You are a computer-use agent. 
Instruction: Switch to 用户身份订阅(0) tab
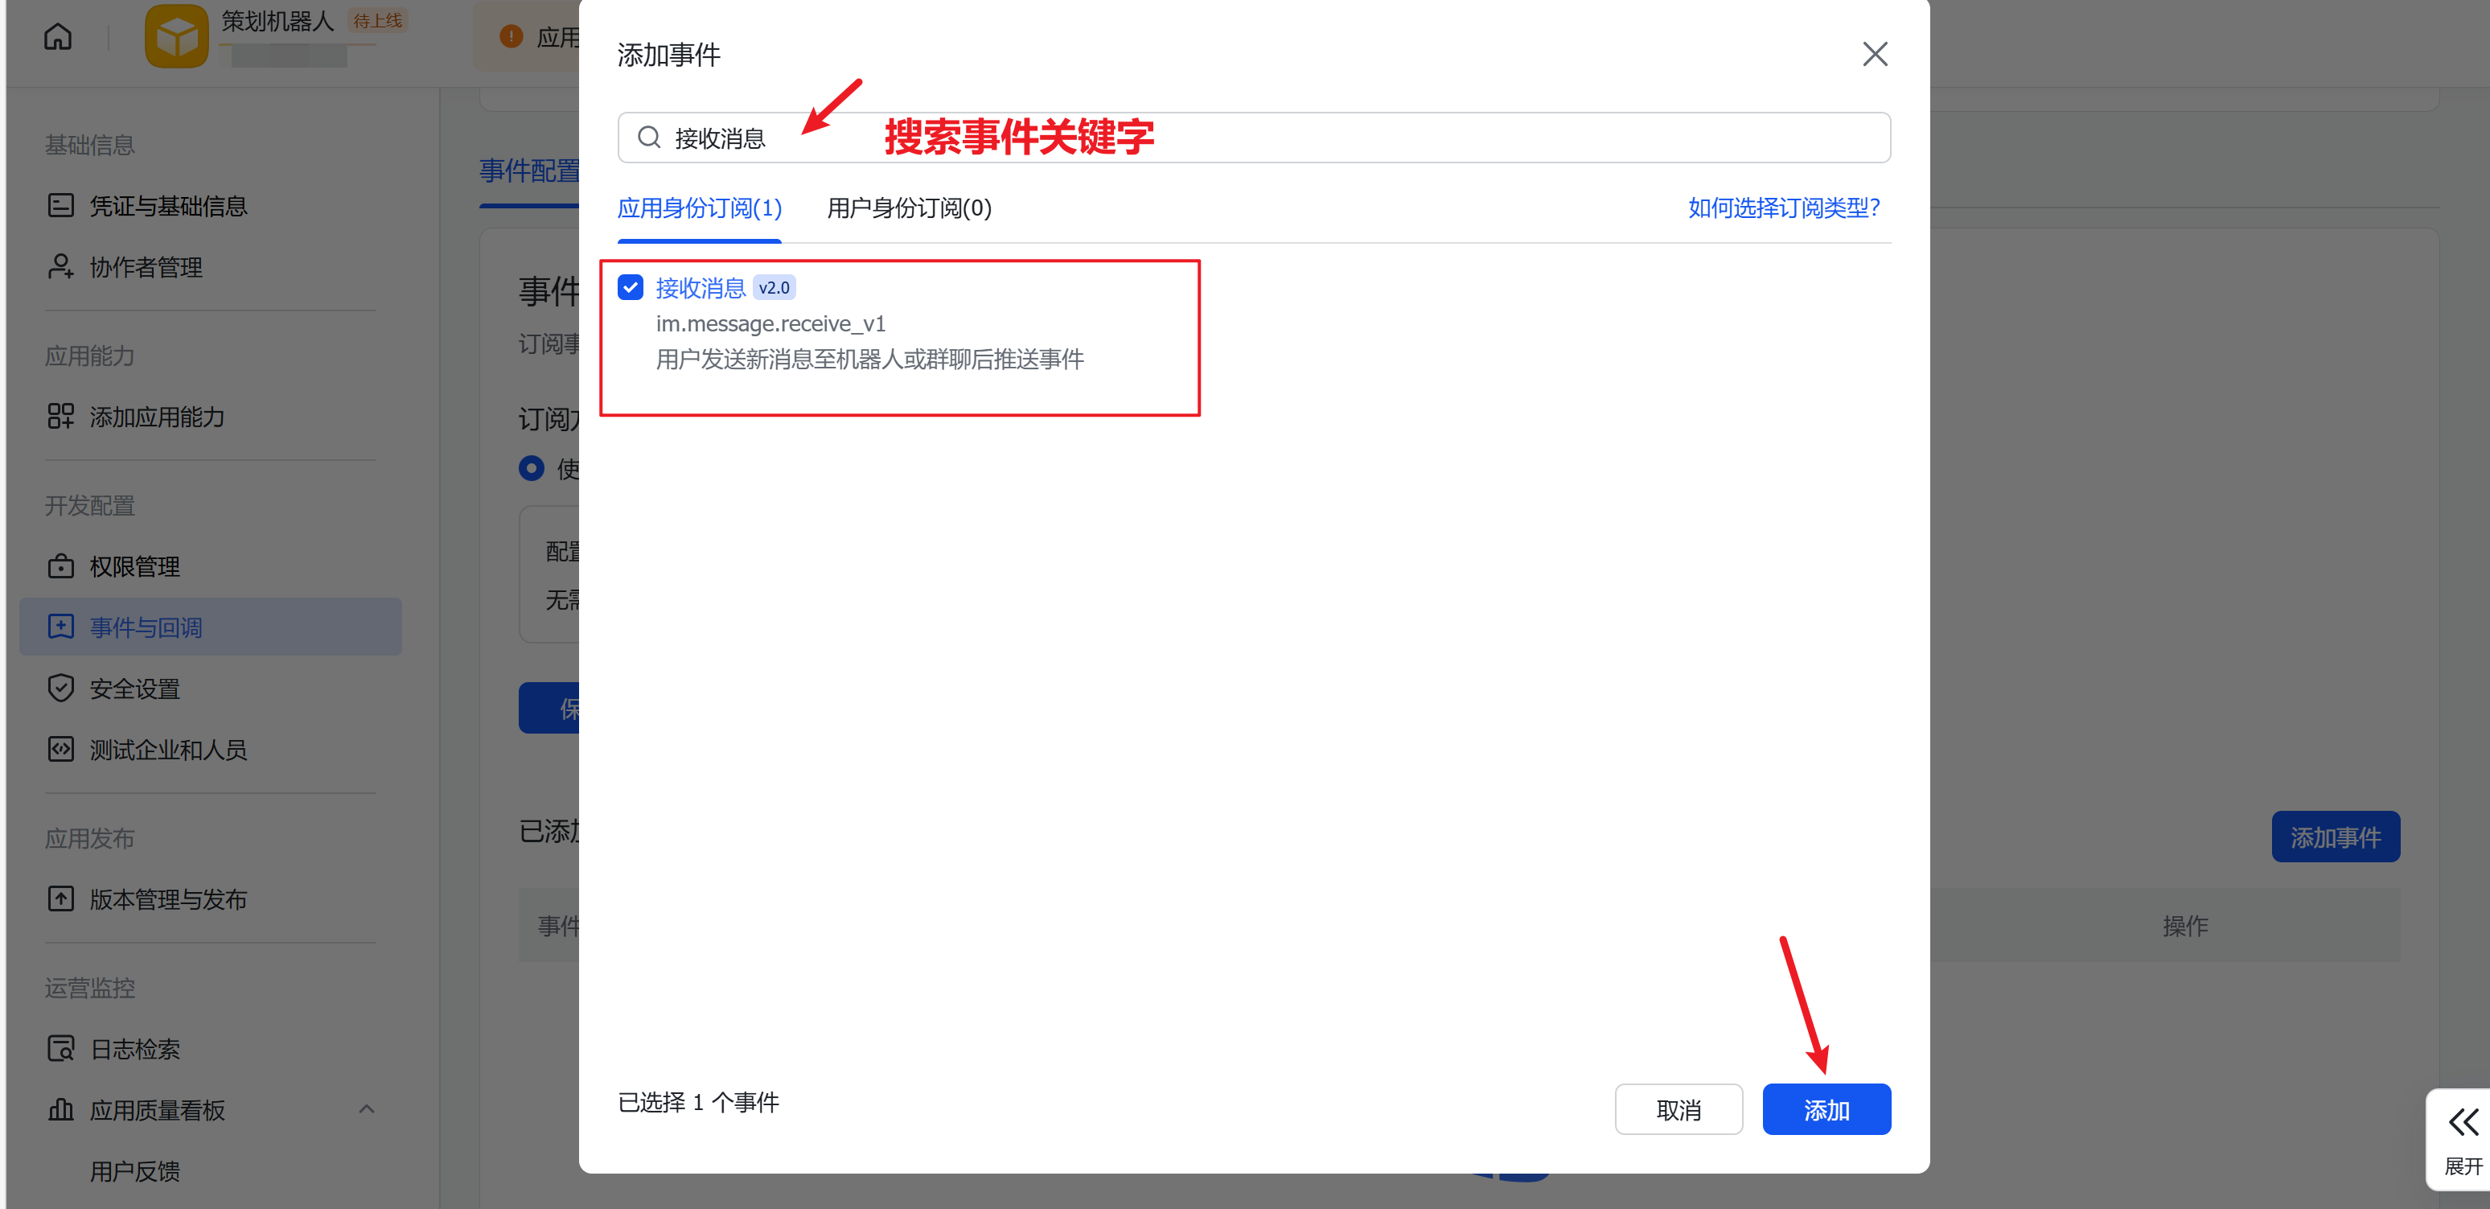coord(909,208)
